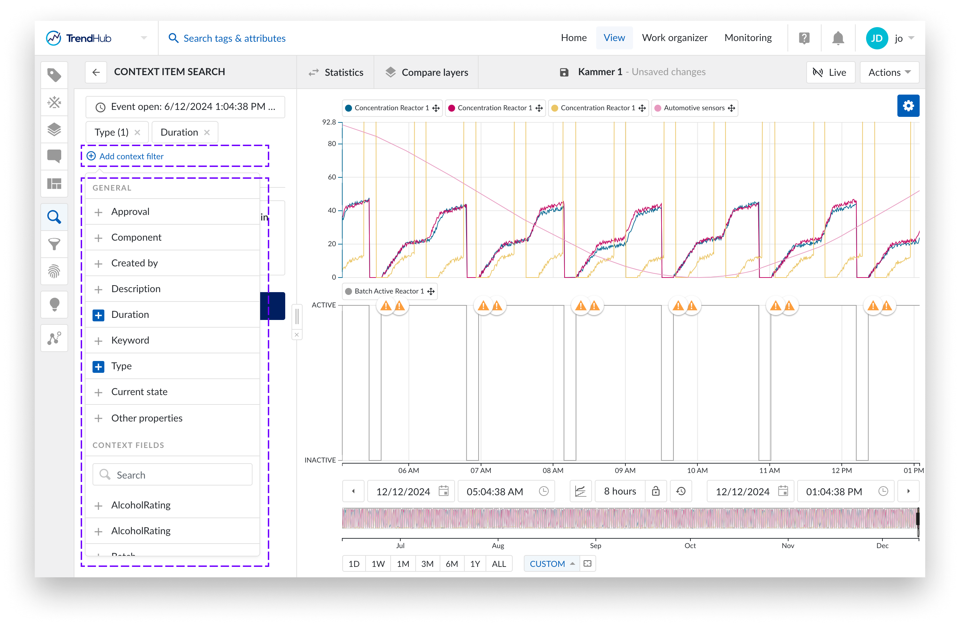
Task: Click the lock icon next to 8 hours
Action: [x=655, y=491]
